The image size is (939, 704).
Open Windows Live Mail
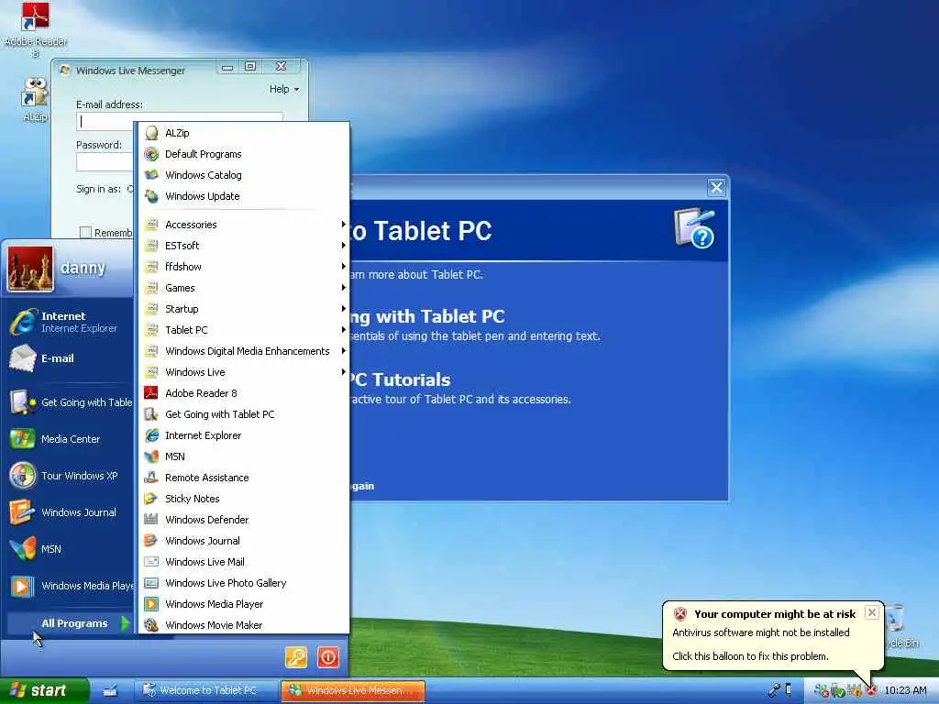click(x=244, y=562)
